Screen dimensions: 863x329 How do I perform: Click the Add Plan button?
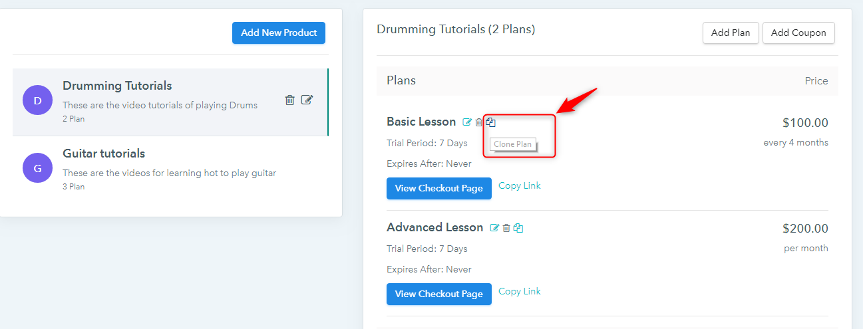click(731, 33)
